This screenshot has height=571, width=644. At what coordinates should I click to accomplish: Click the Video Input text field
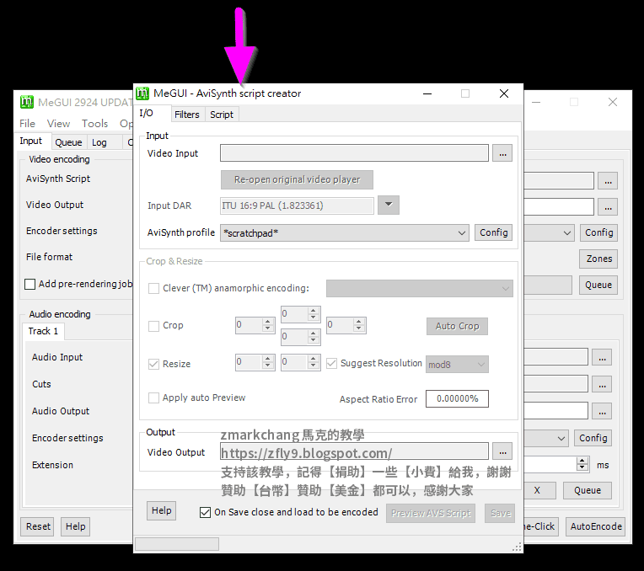[354, 153]
